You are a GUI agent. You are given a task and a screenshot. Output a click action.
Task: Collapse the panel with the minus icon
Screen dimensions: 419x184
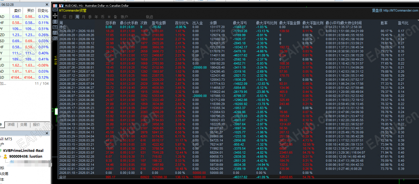coord(55,9)
